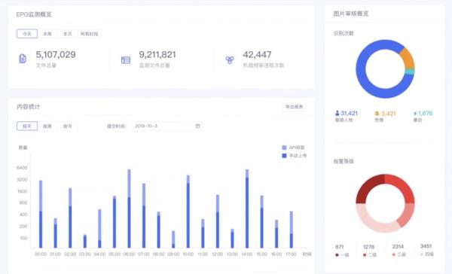The width and height of the screenshot is (452, 274).
Task: Toggle the 三级 legend dot under 2314
Action: 394,254
